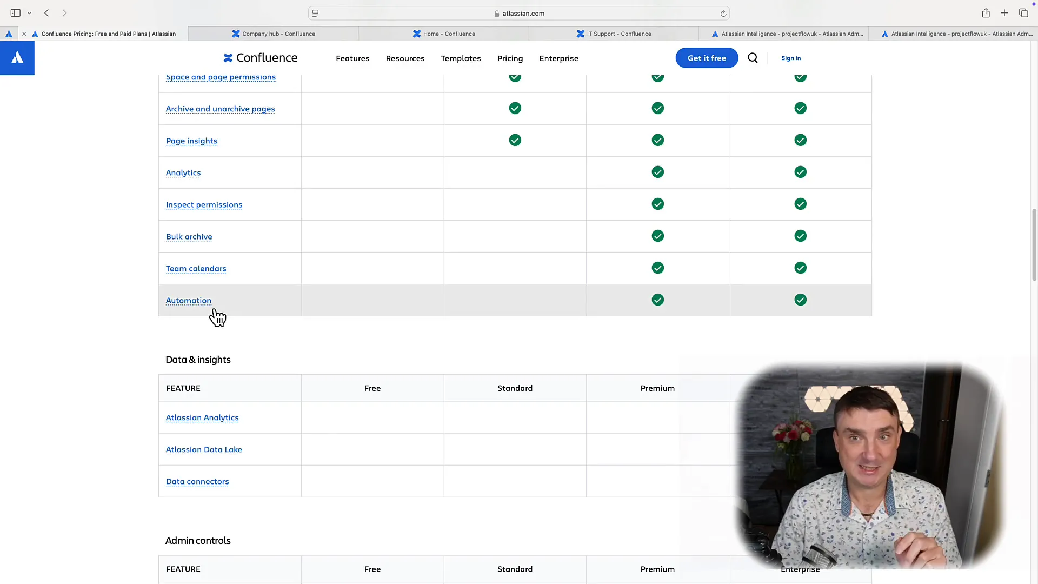Open the Confluence logo home link
This screenshot has width=1038, height=584.
(261, 58)
